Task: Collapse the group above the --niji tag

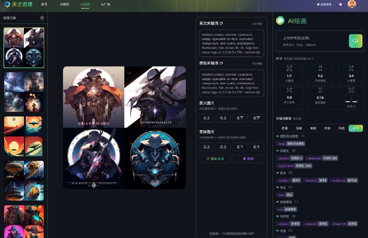Action: click(278, 202)
